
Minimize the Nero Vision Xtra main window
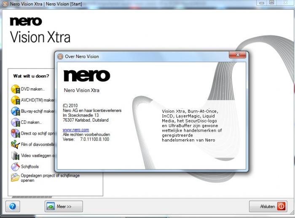[262, 3]
